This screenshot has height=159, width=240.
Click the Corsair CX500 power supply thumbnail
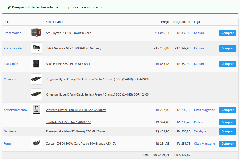click(36, 143)
